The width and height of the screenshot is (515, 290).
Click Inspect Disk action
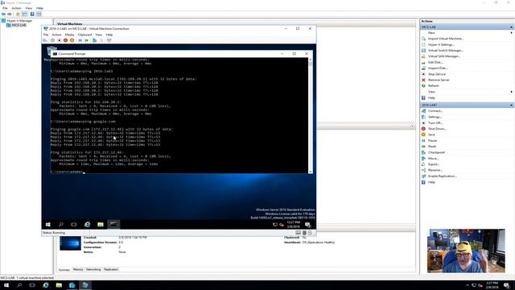(x=438, y=68)
